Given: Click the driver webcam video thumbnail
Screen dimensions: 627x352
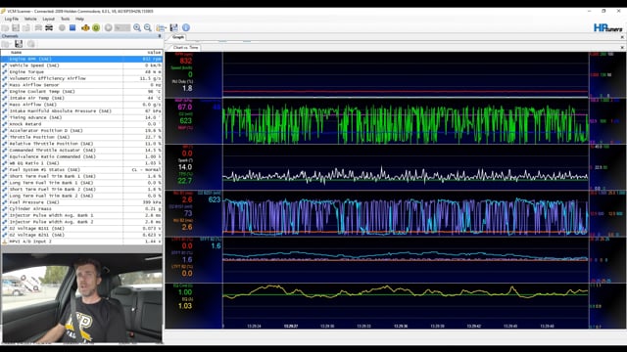Looking at the screenshot, I should [82, 298].
